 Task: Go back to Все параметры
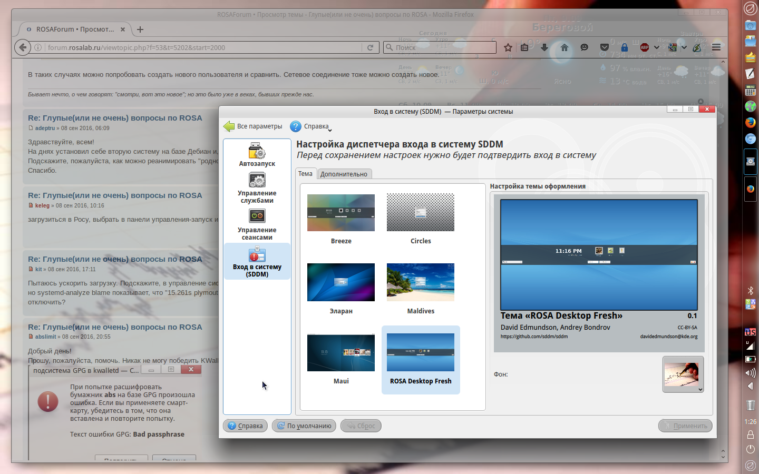click(253, 126)
